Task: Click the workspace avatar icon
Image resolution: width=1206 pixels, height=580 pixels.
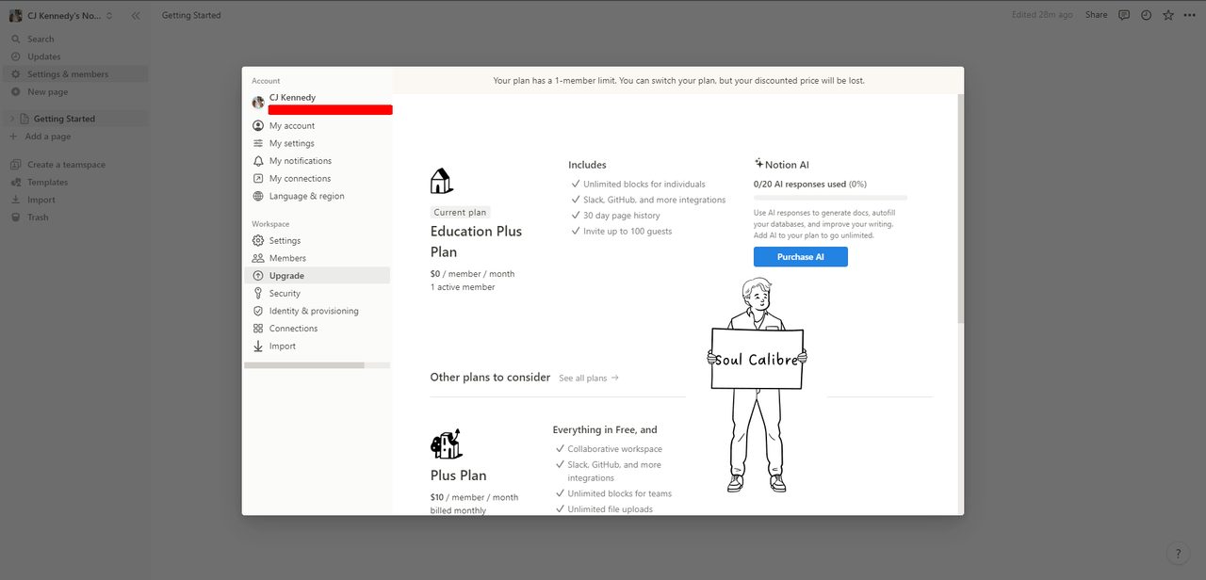Action: pyautogui.click(x=15, y=15)
